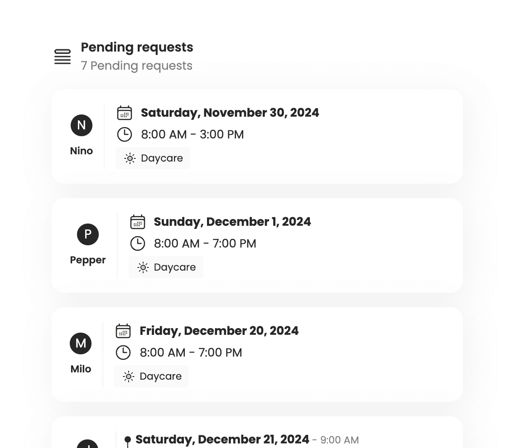Click the clock icon on Pepper's request
The height and width of the screenshot is (448, 520).
[137, 243]
